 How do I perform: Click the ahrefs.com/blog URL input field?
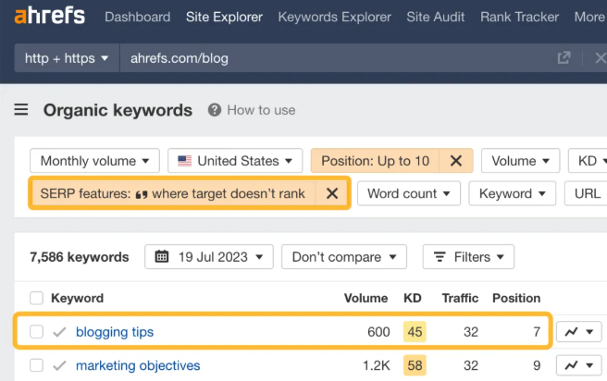pos(333,58)
